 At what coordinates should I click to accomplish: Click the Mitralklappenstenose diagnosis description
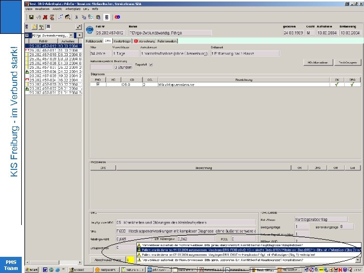tap(176, 85)
